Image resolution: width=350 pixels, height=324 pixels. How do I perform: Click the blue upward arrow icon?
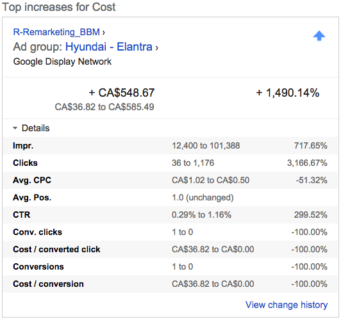[x=319, y=36]
